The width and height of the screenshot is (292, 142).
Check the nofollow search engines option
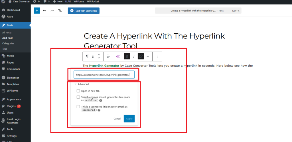(x=78, y=97)
